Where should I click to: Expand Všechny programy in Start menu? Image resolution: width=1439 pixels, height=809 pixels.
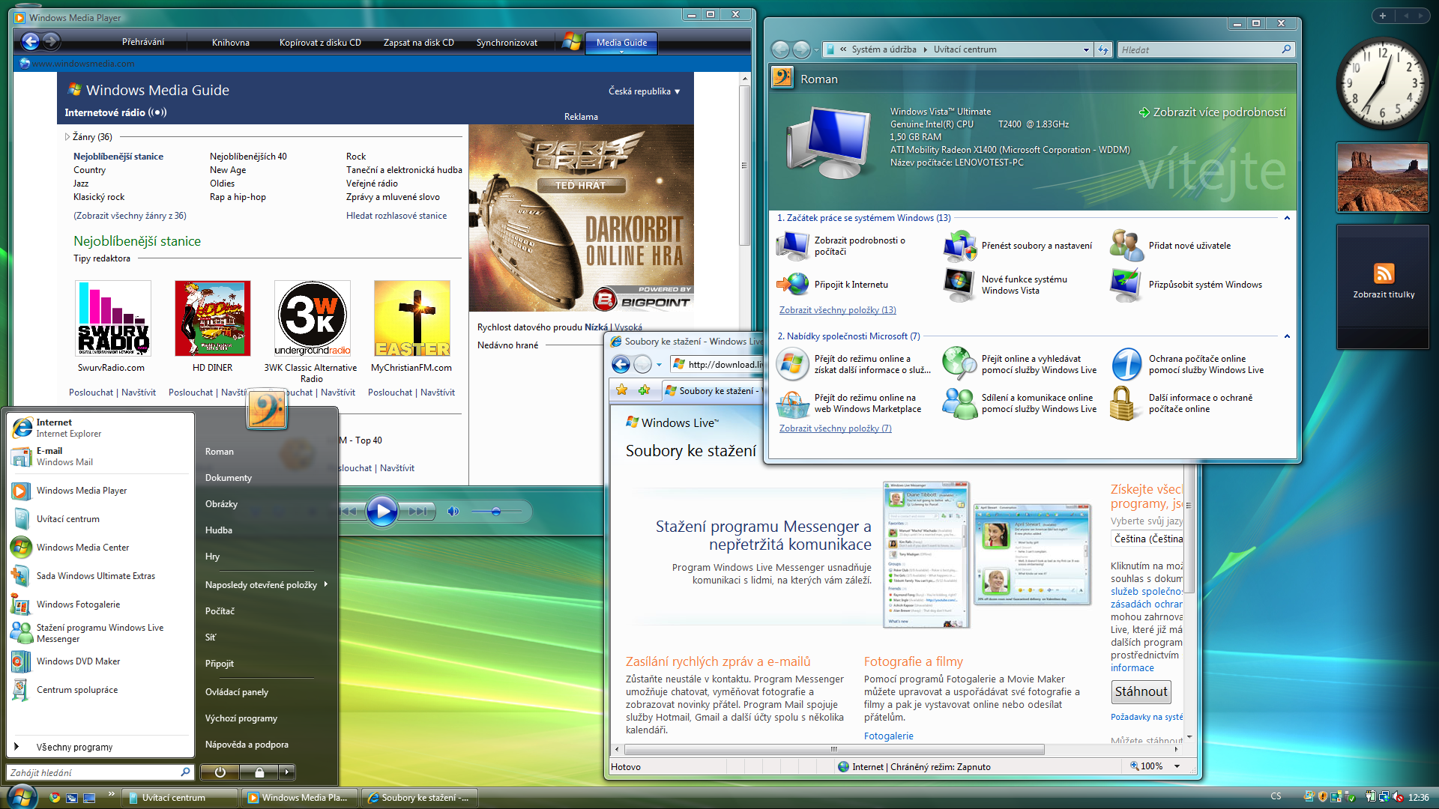coord(100,747)
